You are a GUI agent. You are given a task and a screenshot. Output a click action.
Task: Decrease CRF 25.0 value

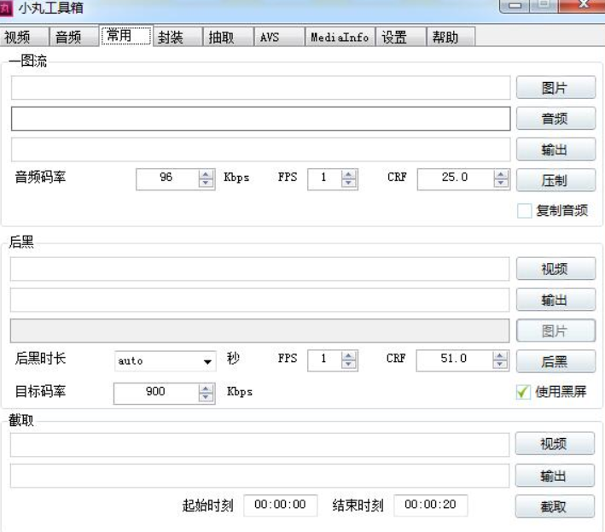[501, 184]
